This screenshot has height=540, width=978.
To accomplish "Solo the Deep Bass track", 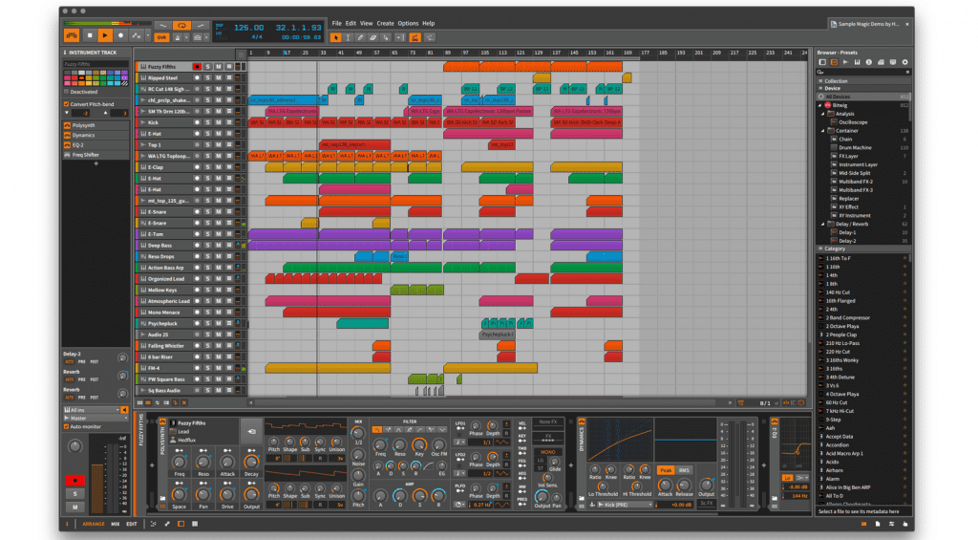I will [208, 246].
